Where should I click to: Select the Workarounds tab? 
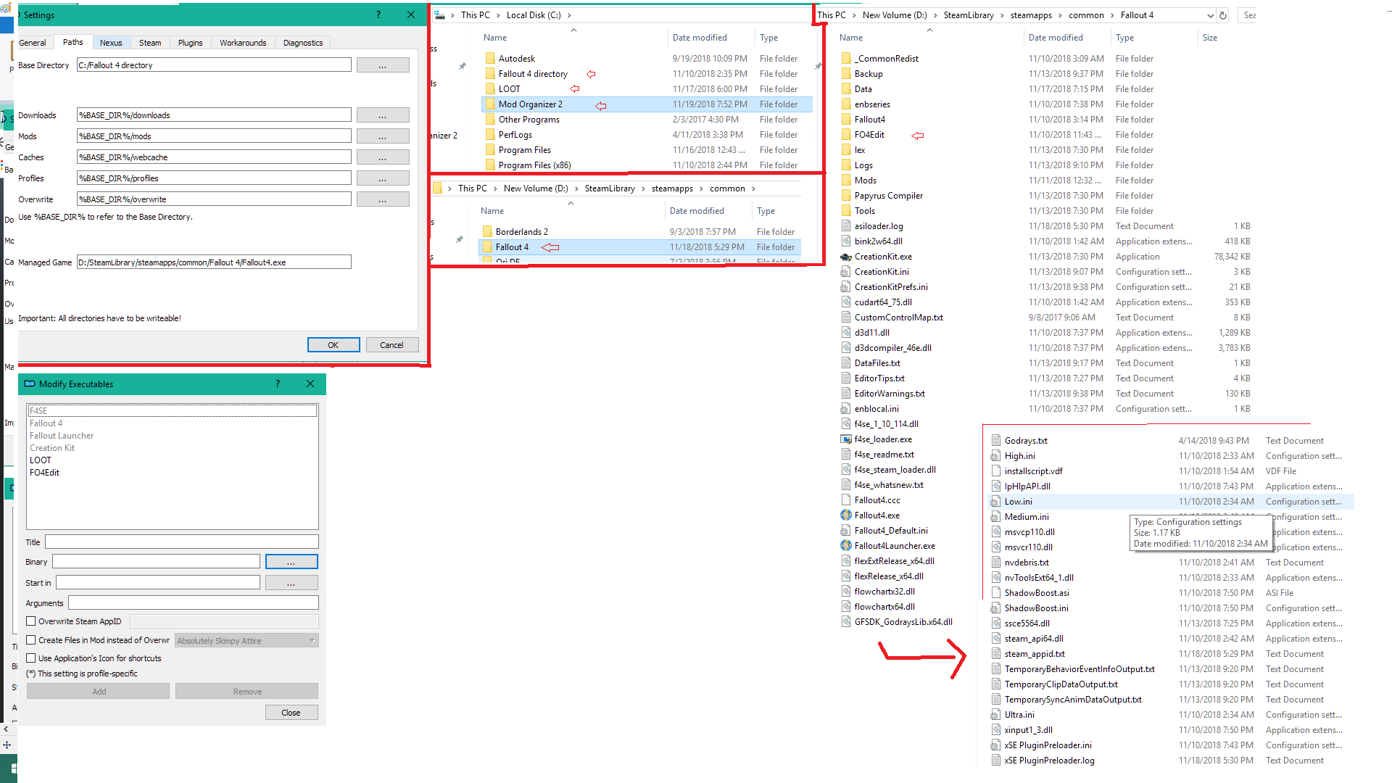243,43
